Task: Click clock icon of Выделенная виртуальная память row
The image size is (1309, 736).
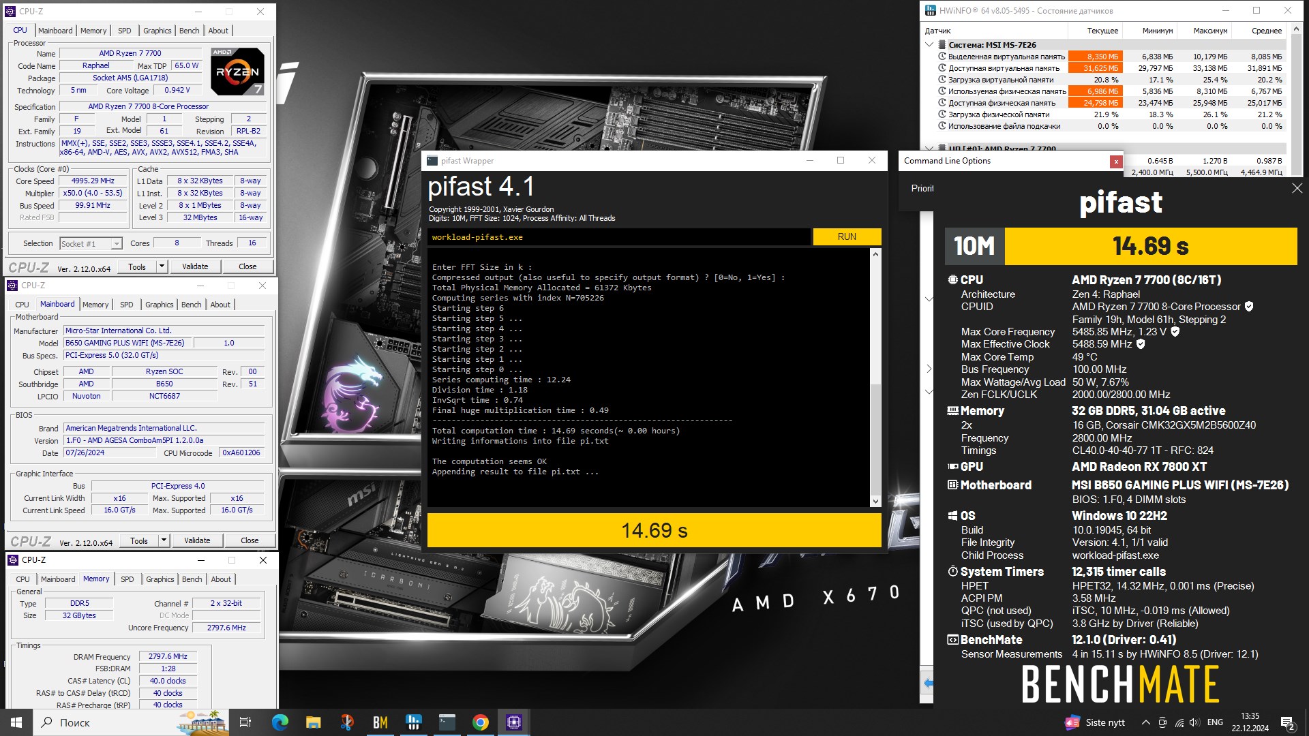Action: click(x=942, y=57)
